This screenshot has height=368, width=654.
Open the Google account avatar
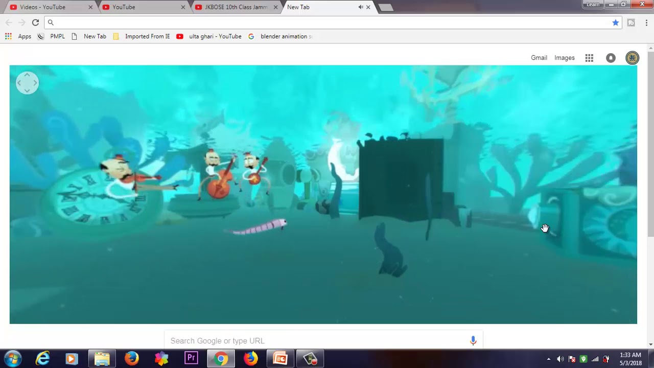[632, 58]
